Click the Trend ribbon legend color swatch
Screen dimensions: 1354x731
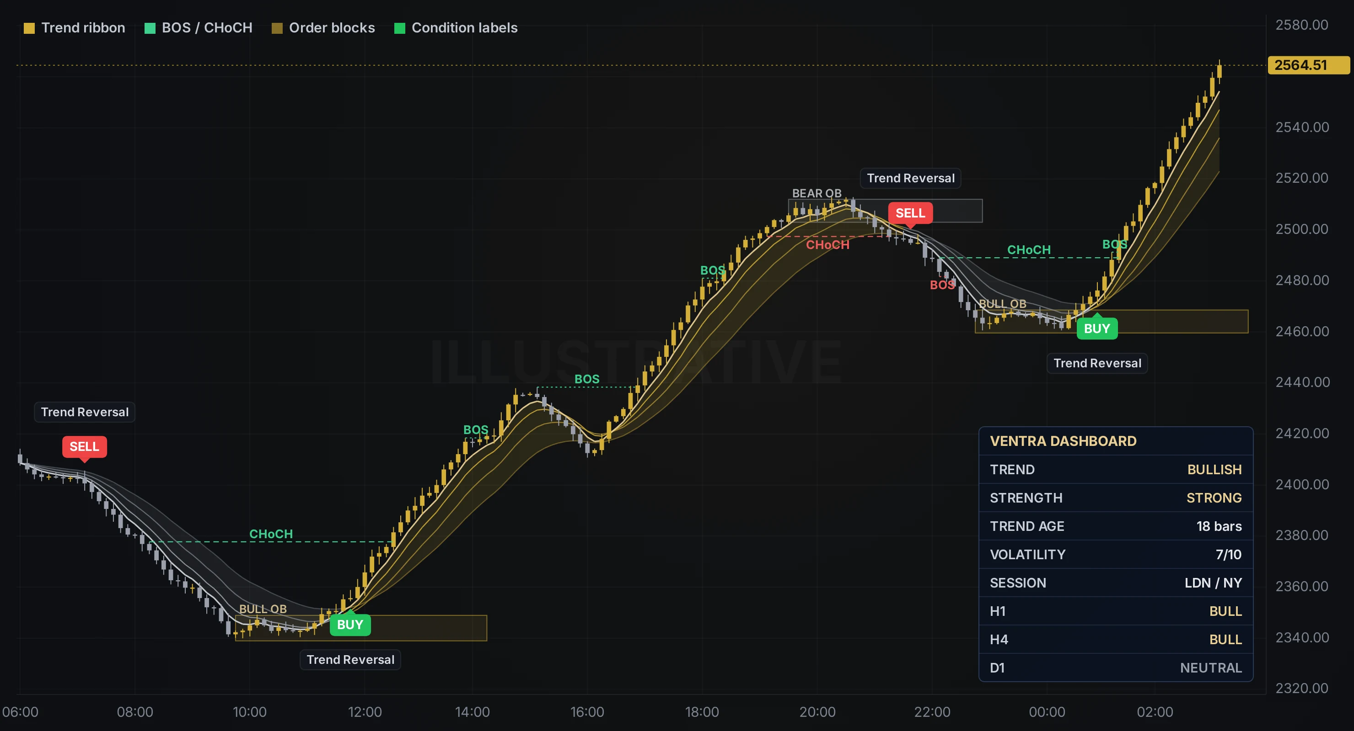(x=29, y=28)
